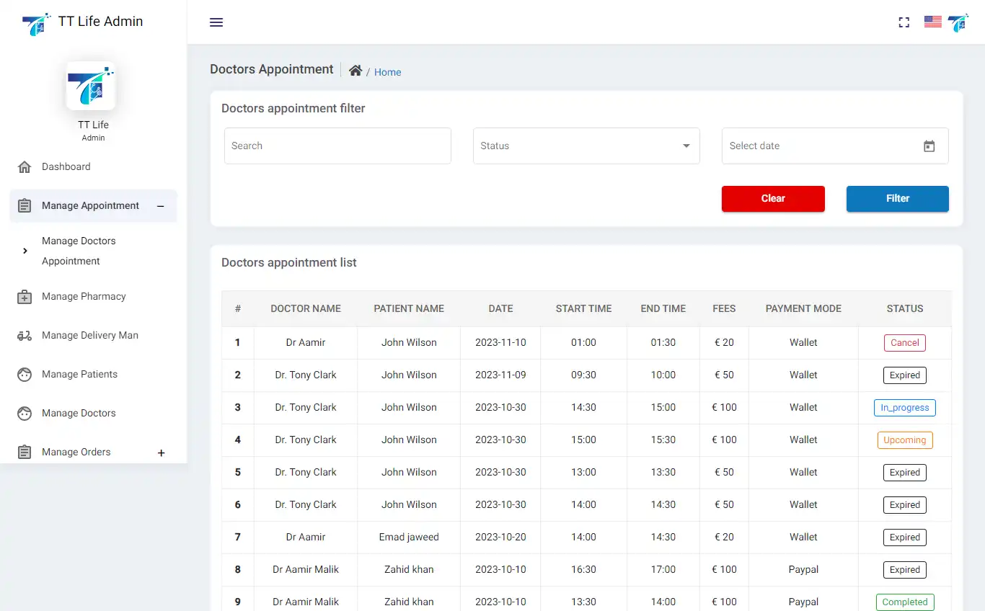This screenshot has width=985, height=611.
Task: Open Manage Doctors Appointment submenu item
Action: click(79, 251)
